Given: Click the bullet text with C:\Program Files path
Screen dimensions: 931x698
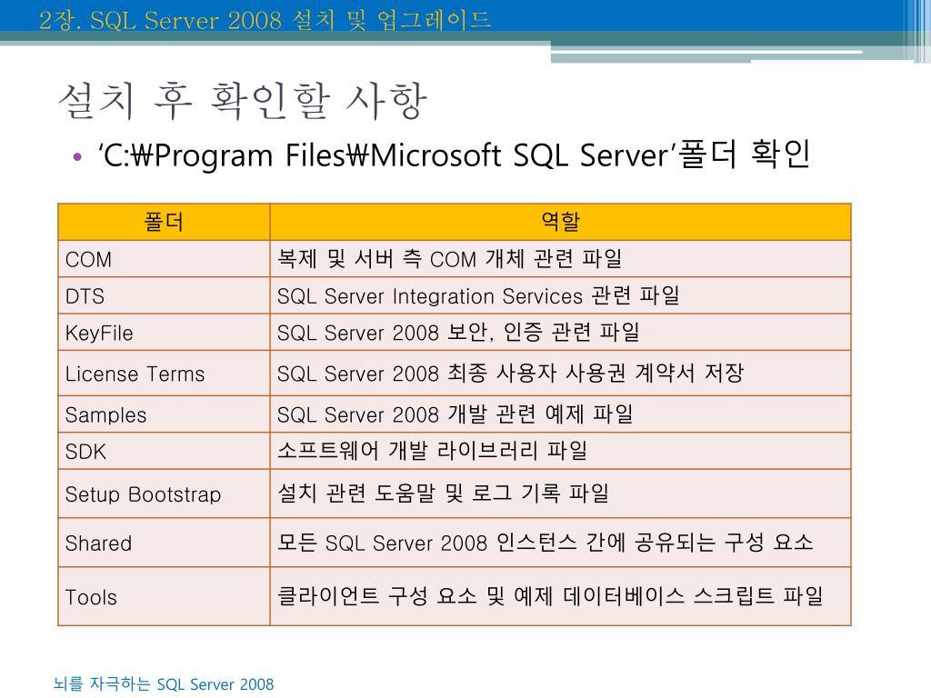Looking at the screenshot, I should [455, 155].
